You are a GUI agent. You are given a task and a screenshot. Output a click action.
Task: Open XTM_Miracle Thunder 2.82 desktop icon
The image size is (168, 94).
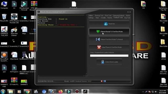coord(14,19)
